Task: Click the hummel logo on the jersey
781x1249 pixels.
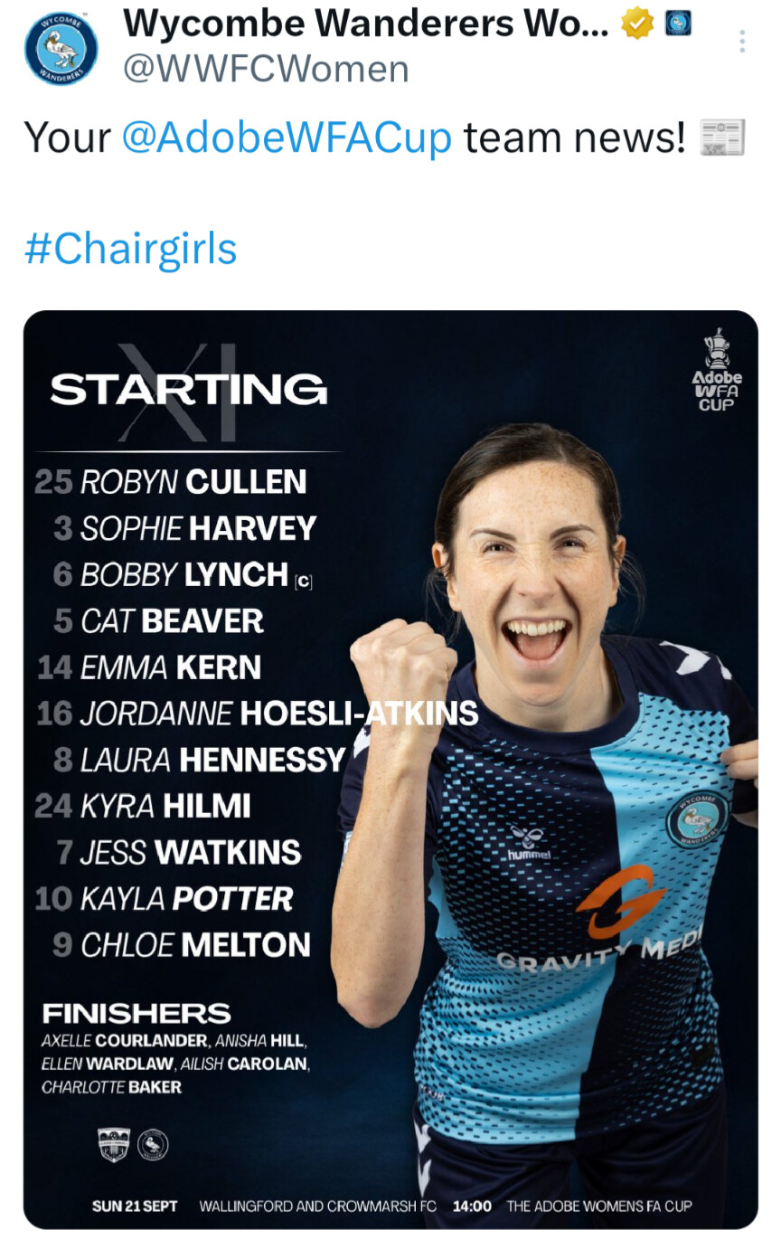Action: pos(529,843)
